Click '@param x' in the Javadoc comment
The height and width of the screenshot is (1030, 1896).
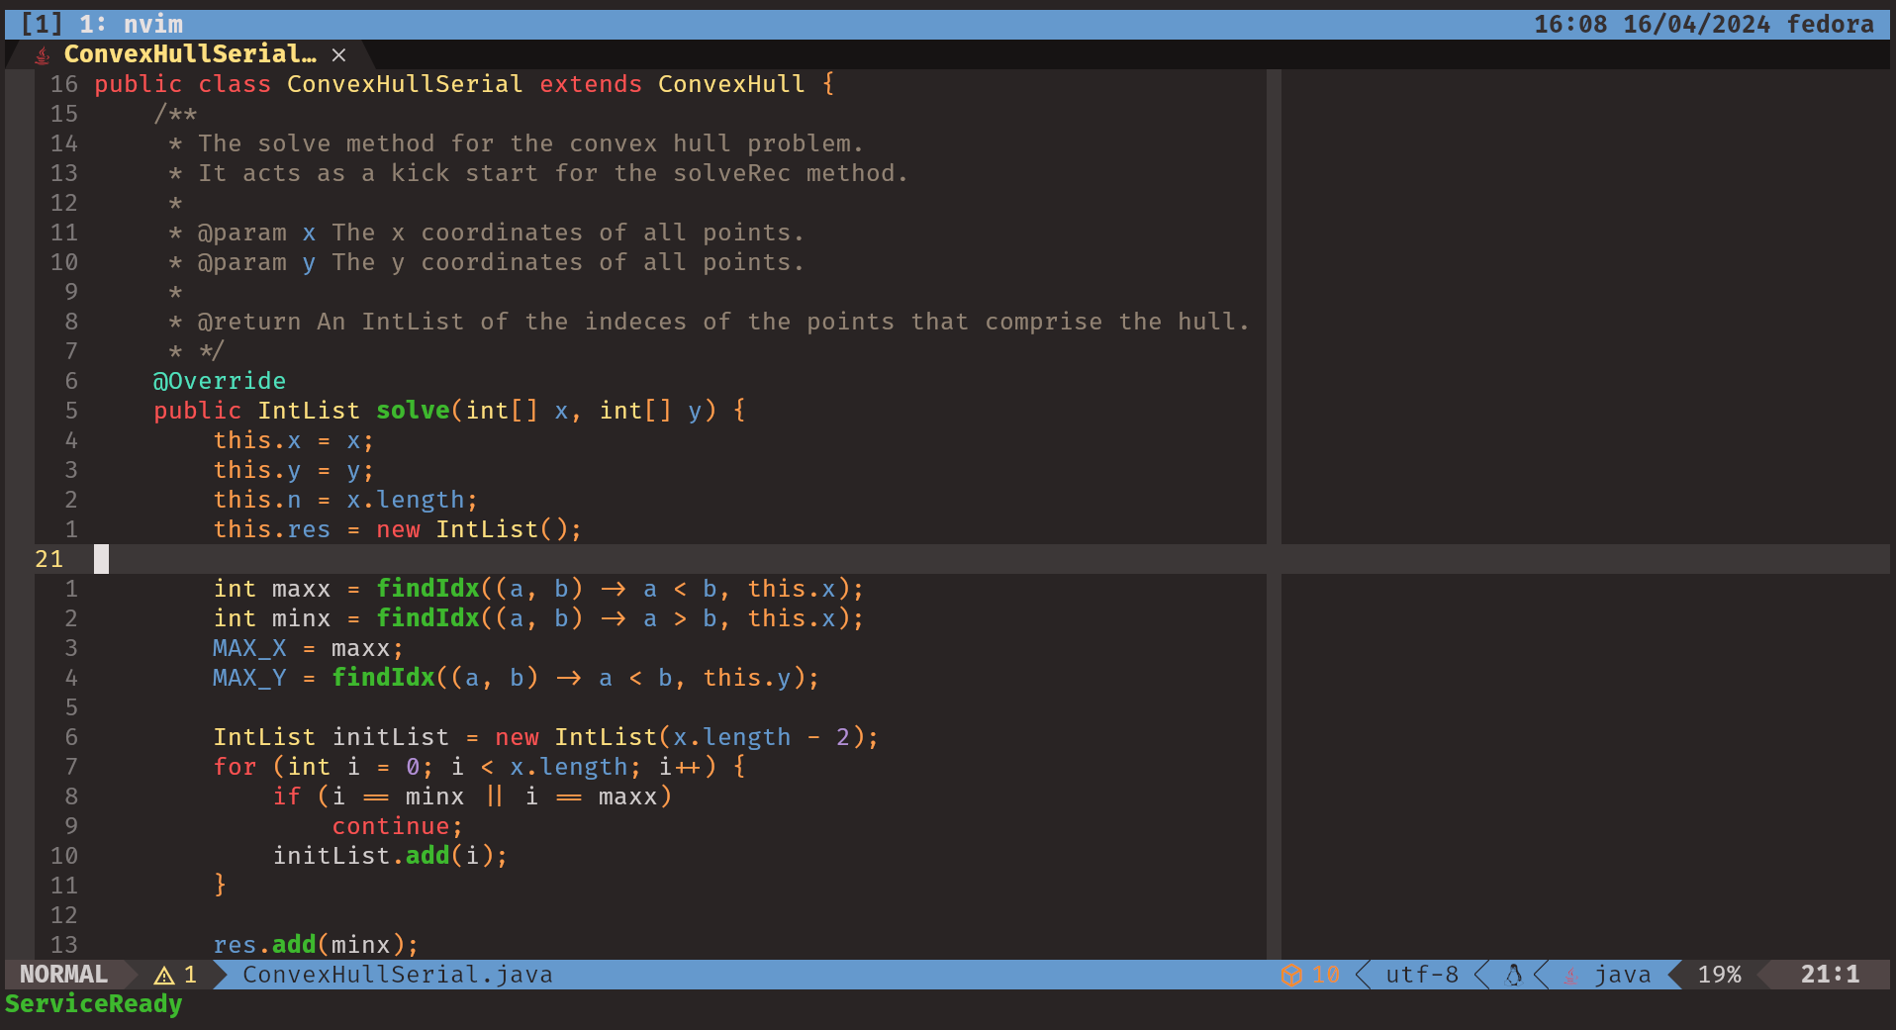point(257,233)
